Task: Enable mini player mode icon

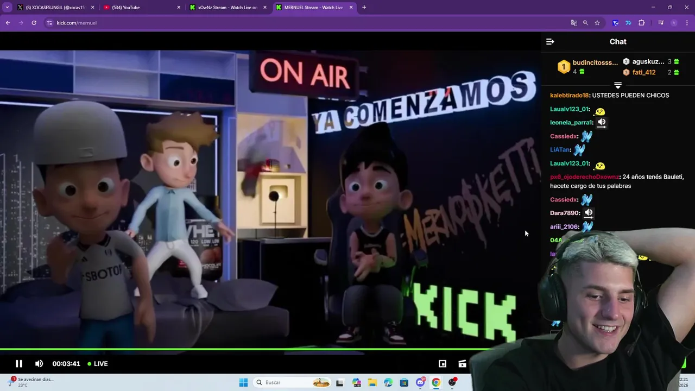Action: click(x=443, y=364)
